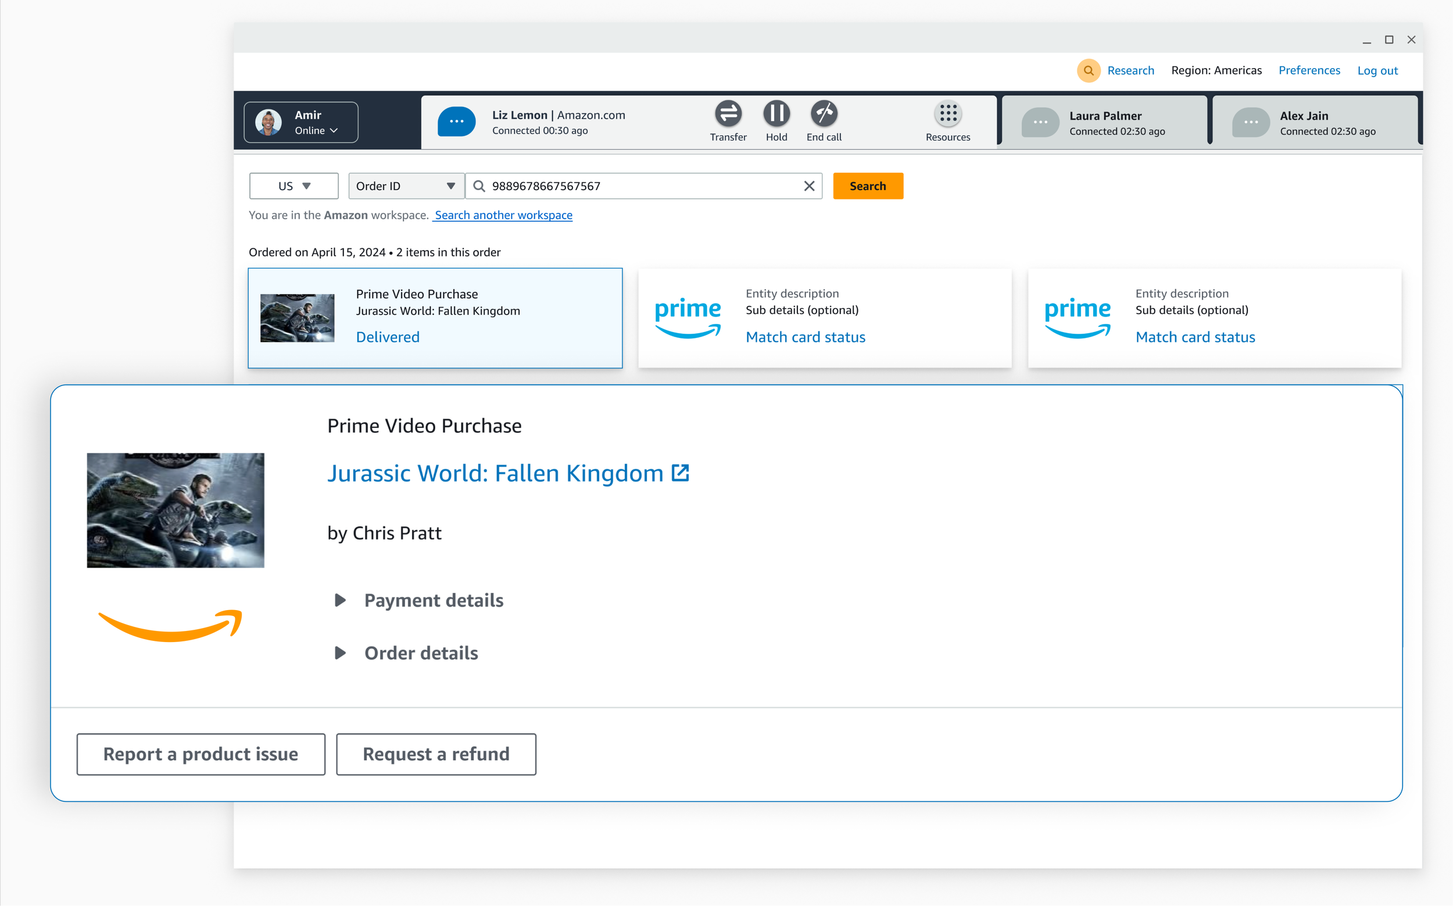Open the Order ID type dropdown

click(406, 186)
